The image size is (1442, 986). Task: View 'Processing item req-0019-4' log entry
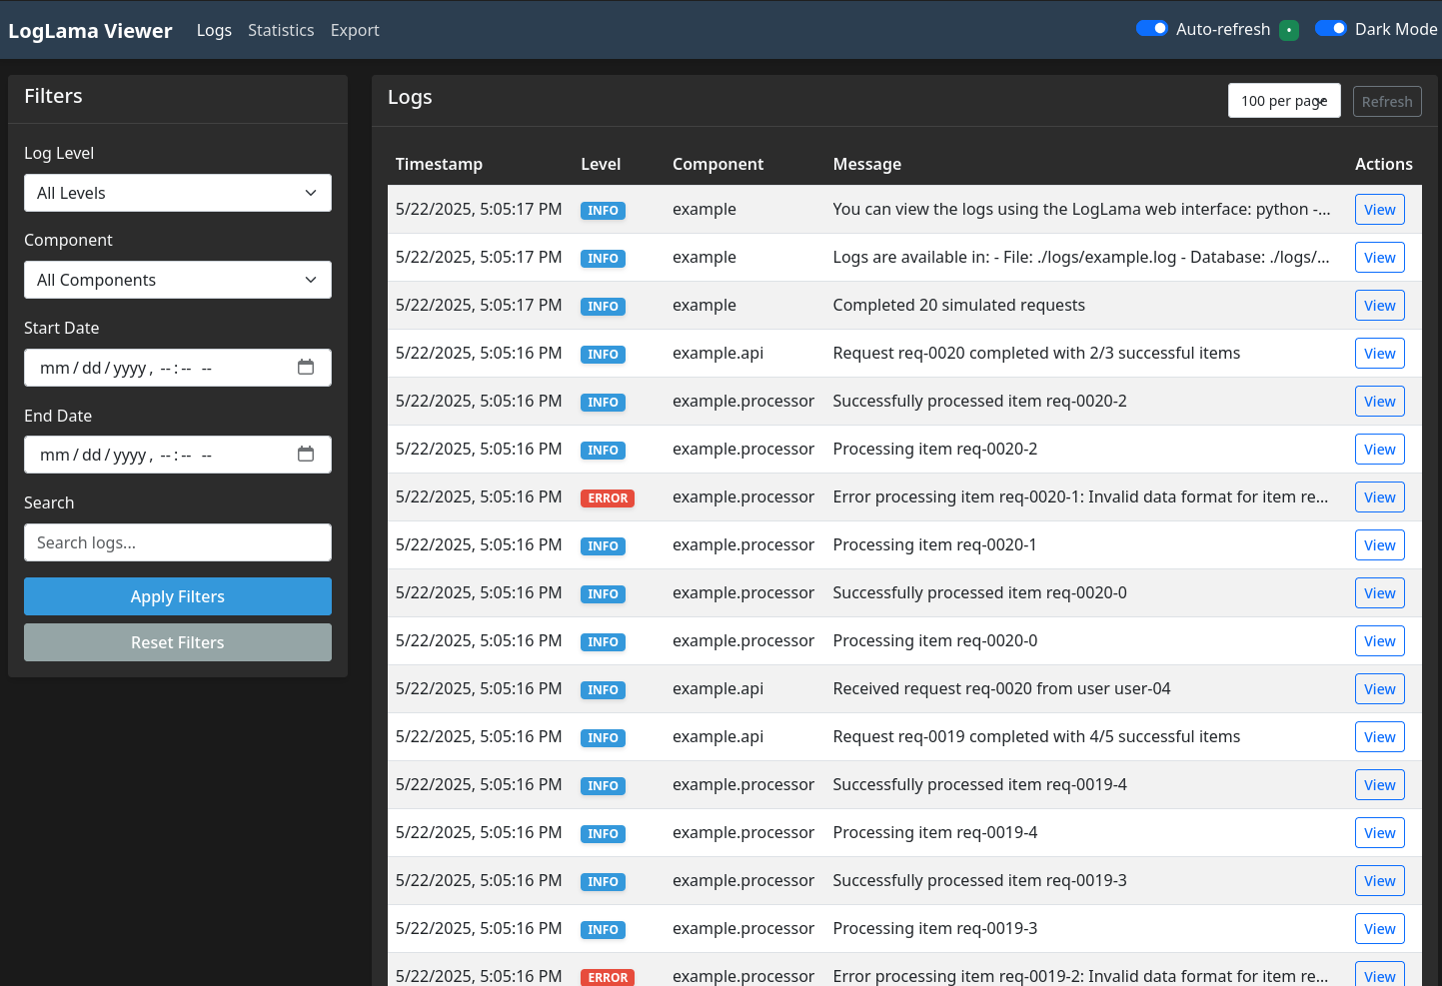(1380, 833)
